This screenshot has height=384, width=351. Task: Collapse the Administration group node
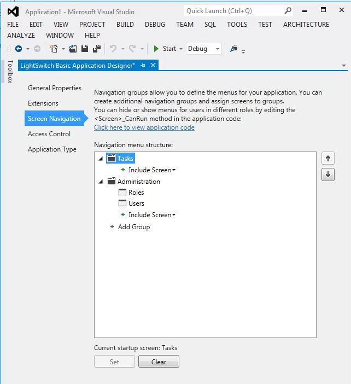point(101,182)
